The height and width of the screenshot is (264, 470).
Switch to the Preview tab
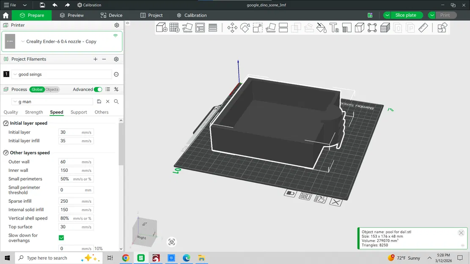pos(71,14)
